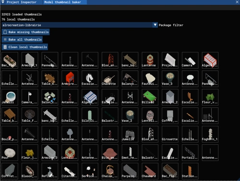The image size is (240, 181).
Task: Select the Charette thumbnail
Action: (110, 78)
